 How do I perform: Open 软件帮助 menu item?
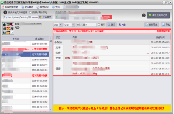coord(27,7)
